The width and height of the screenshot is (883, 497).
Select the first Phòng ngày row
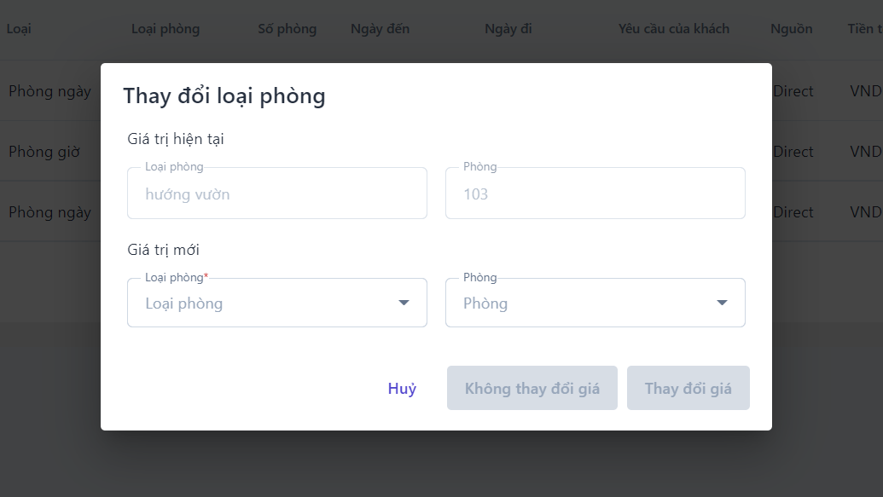tap(49, 91)
